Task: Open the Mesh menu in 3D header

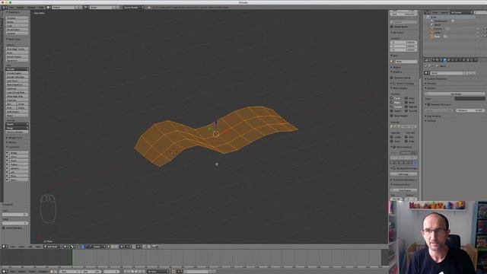Action: point(38,247)
